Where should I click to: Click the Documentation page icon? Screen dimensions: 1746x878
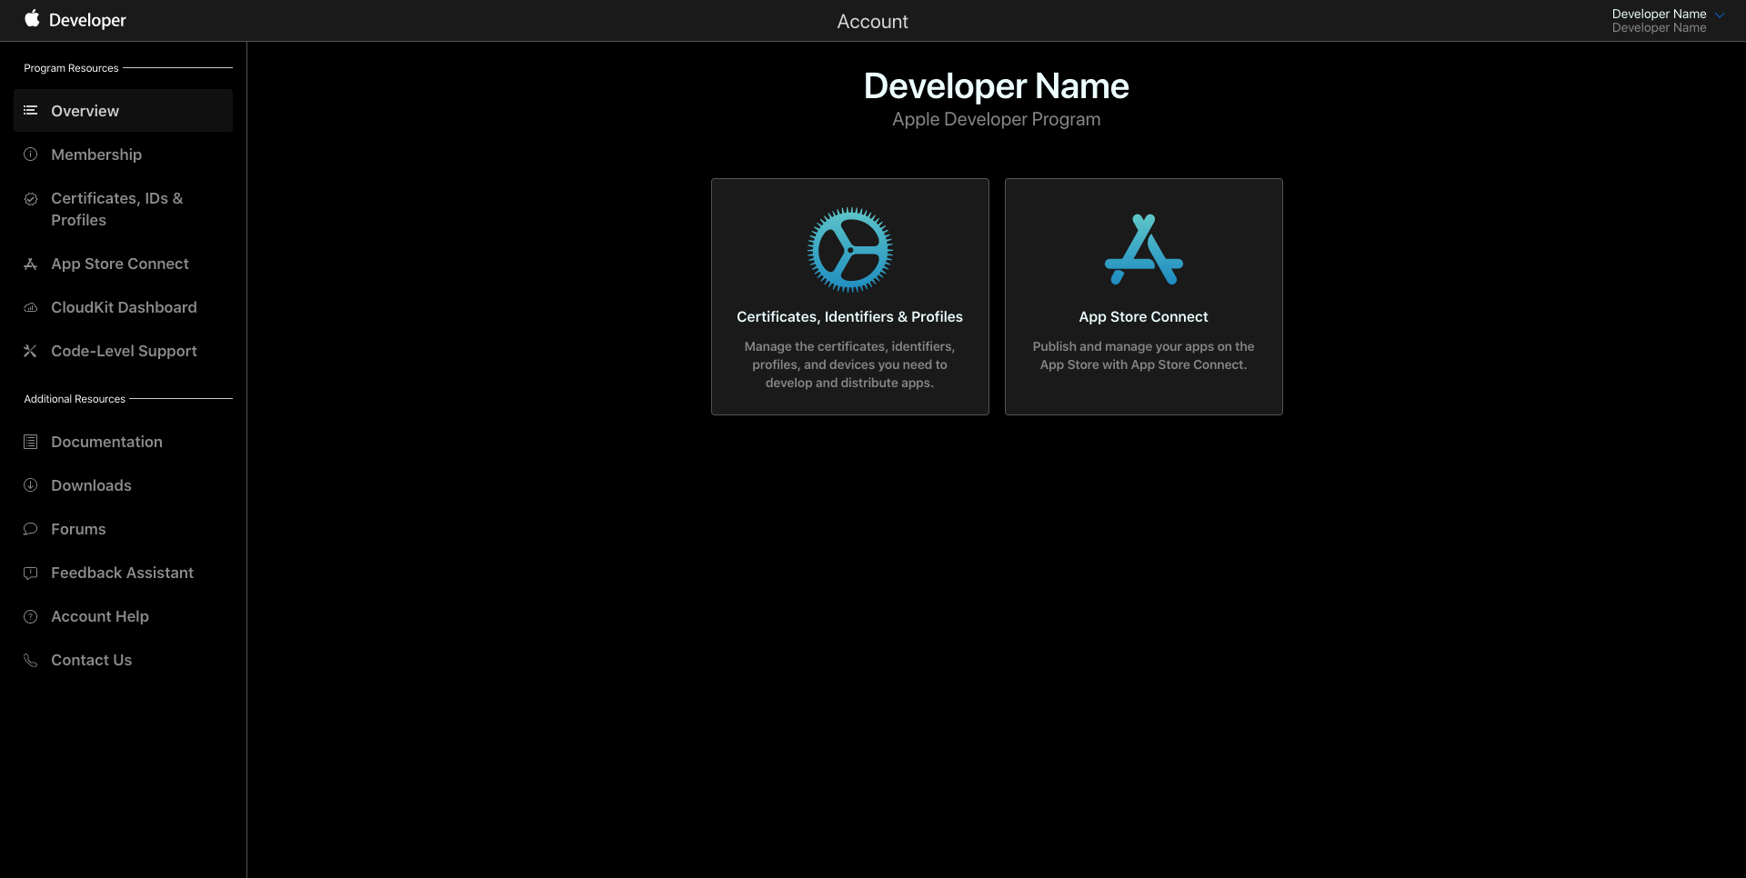point(30,442)
